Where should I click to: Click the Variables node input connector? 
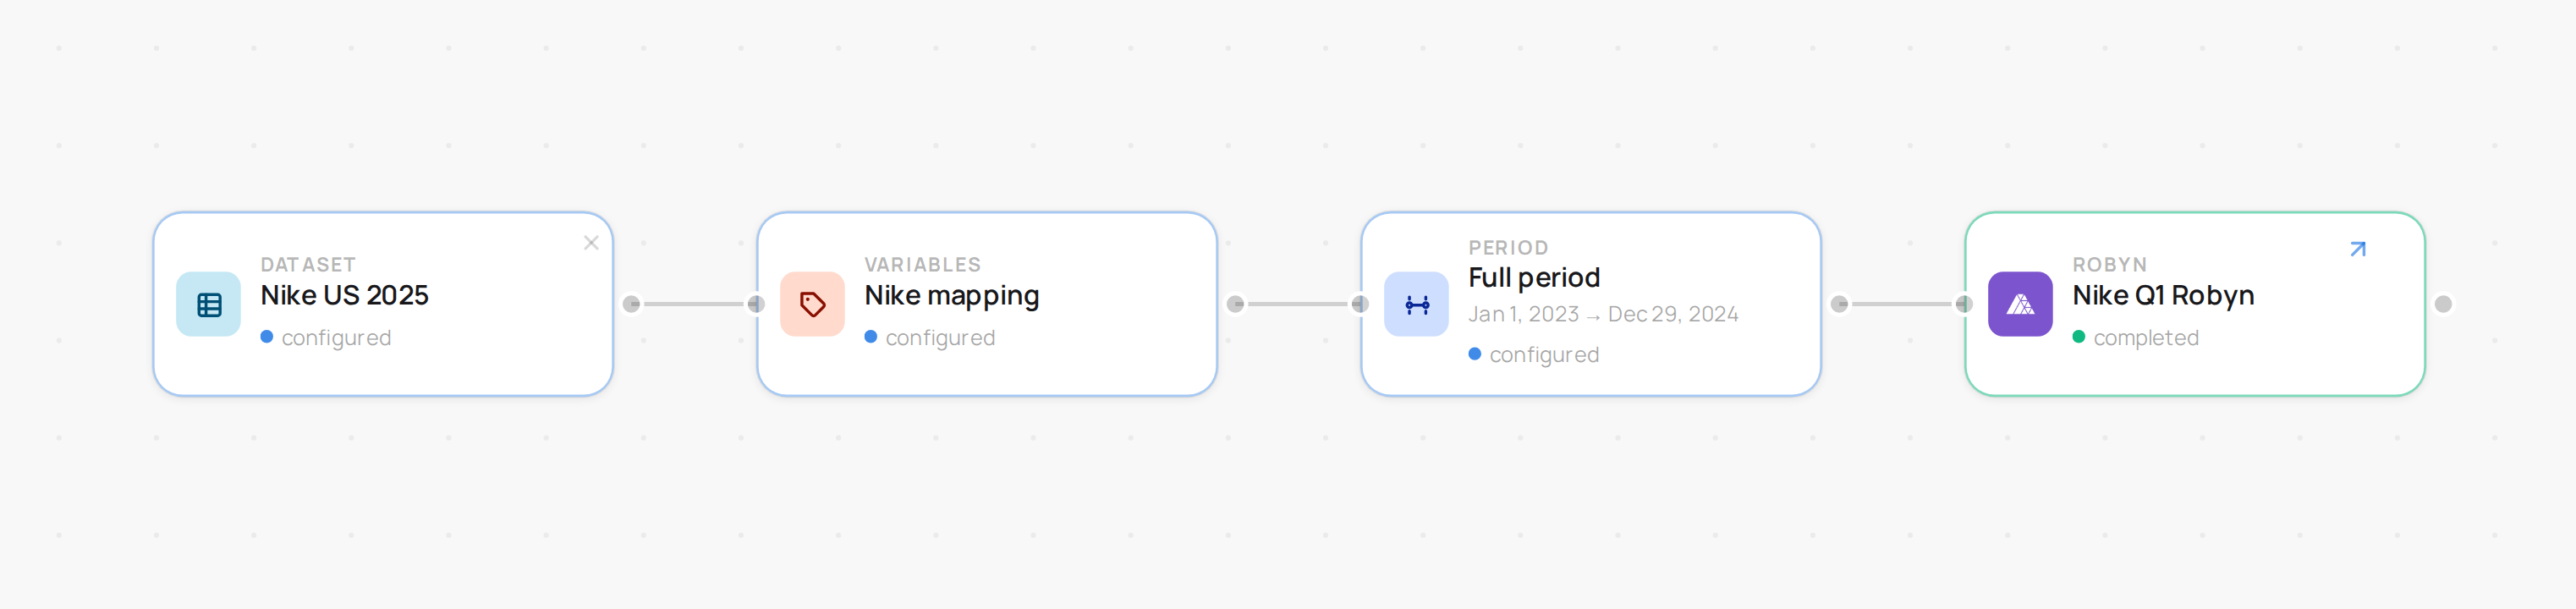click(x=756, y=304)
